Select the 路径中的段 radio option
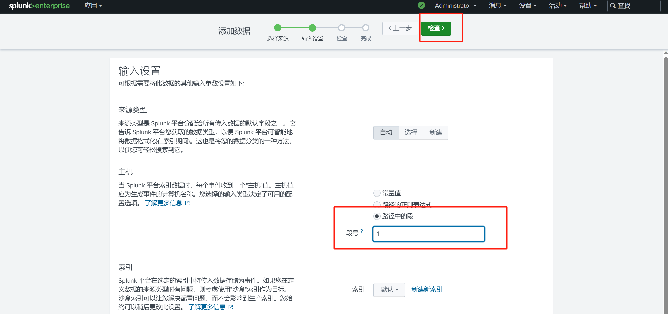The width and height of the screenshot is (668, 314). [x=377, y=216]
